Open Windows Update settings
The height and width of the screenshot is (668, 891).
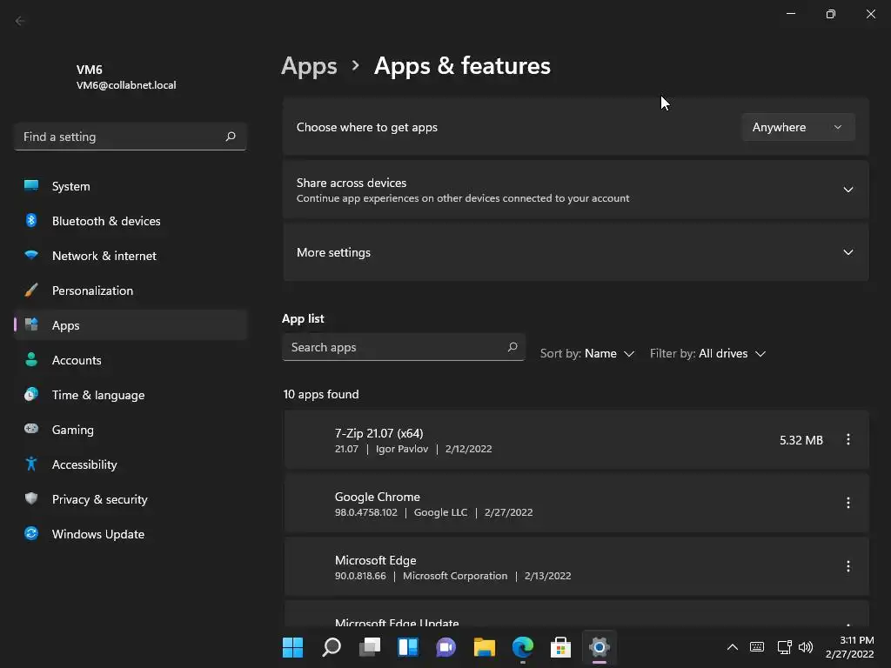131,534
